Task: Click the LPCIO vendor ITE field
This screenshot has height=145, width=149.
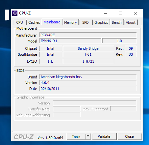Action: point(51,61)
